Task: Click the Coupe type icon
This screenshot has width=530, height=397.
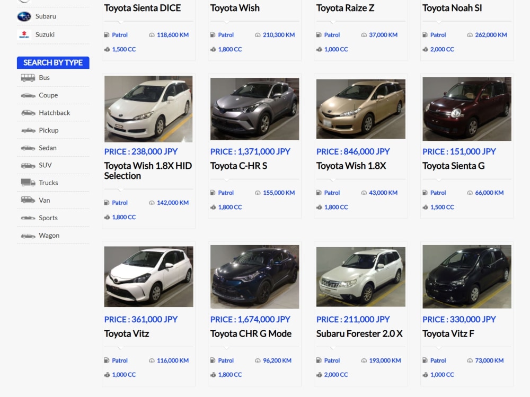Action: (28, 95)
